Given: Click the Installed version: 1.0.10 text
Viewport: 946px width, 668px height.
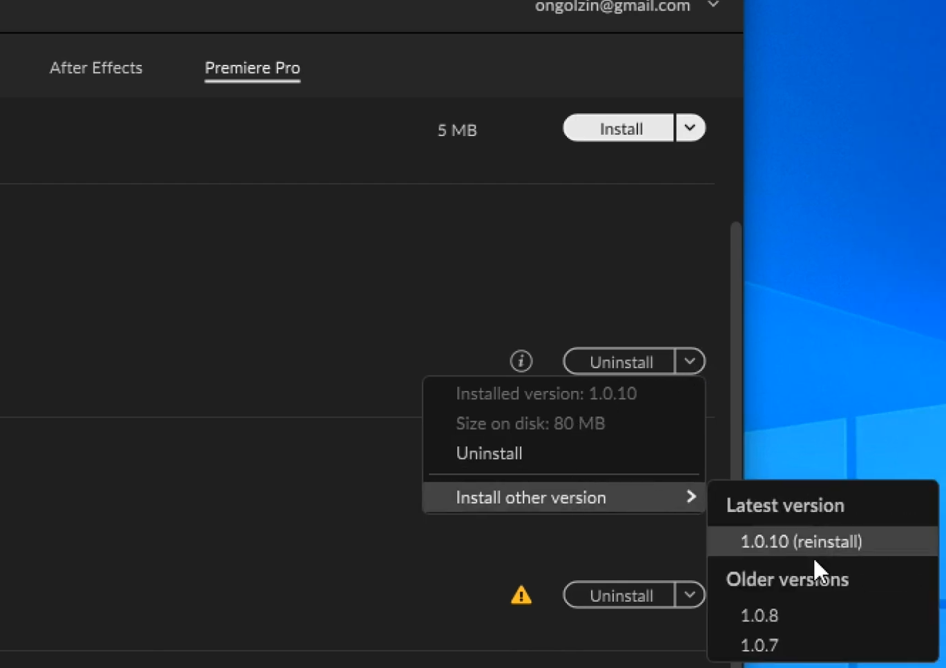Looking at the screenshot, I should pyautogui.click(x=546, y=394).
